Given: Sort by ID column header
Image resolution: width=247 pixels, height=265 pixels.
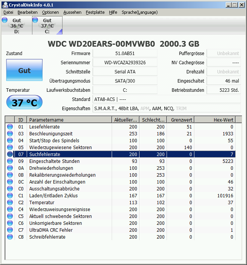Looking at the screenshot, I should (21, 120).
